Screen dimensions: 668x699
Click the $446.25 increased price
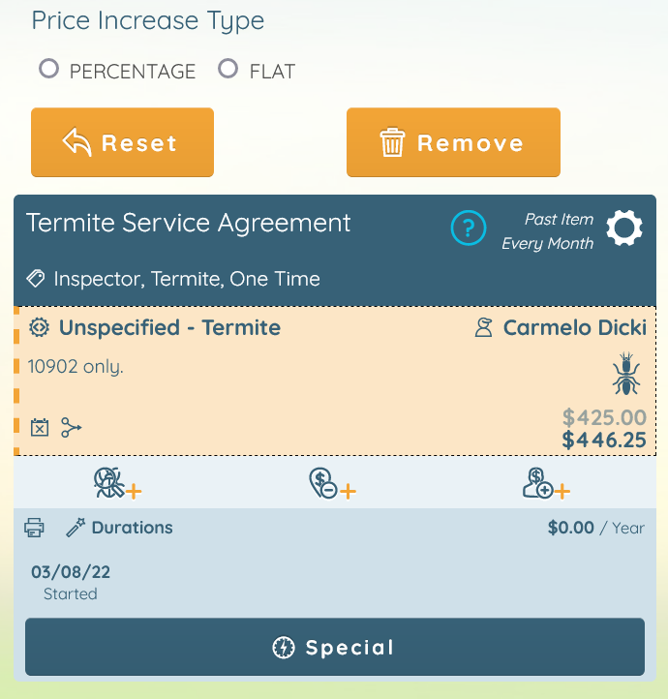[x=604, y=440]
